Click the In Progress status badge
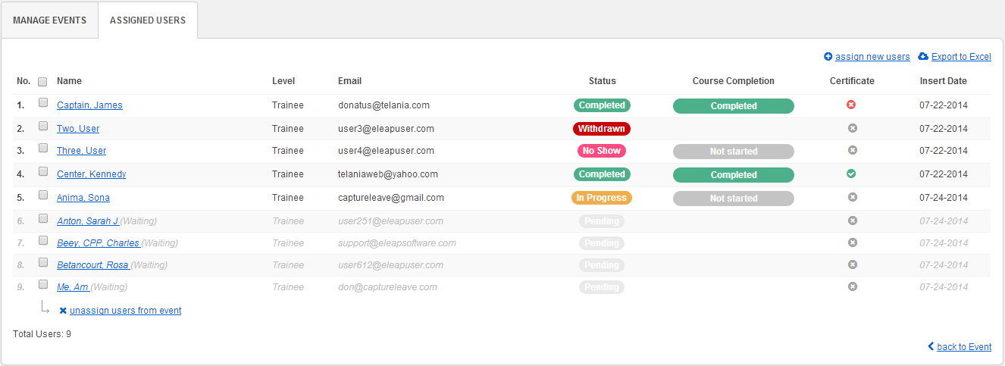1005x366 pixels. (602, 198)
